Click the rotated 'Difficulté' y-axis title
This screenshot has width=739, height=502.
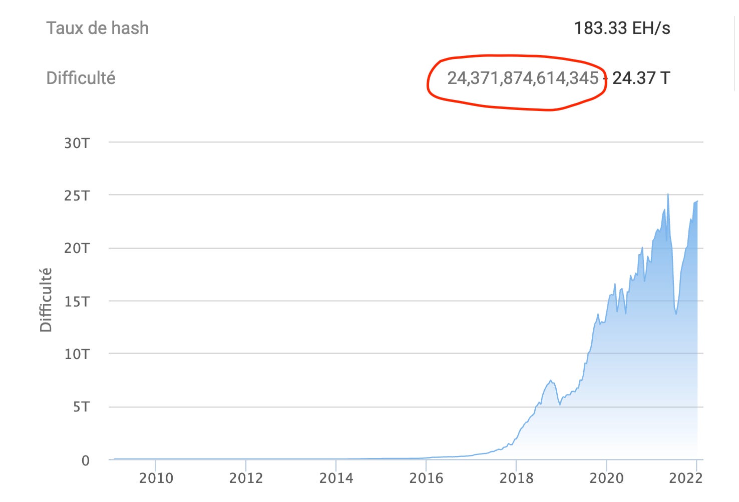46,300
